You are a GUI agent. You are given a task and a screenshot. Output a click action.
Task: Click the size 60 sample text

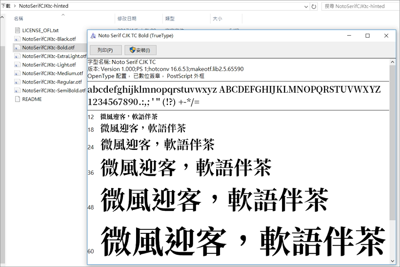(243, 241)
